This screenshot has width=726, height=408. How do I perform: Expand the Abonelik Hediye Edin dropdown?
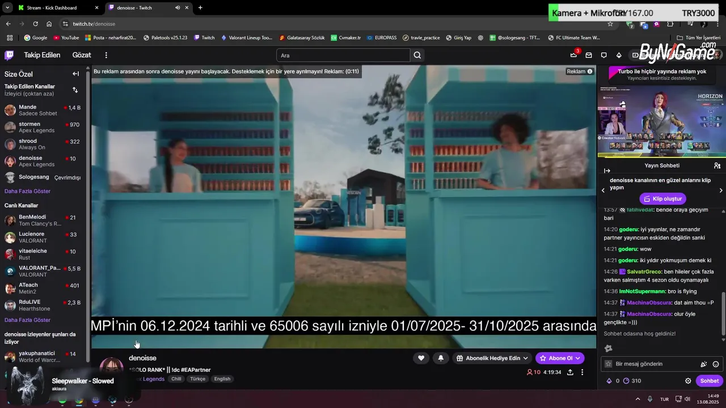click(x=526, y=358)
